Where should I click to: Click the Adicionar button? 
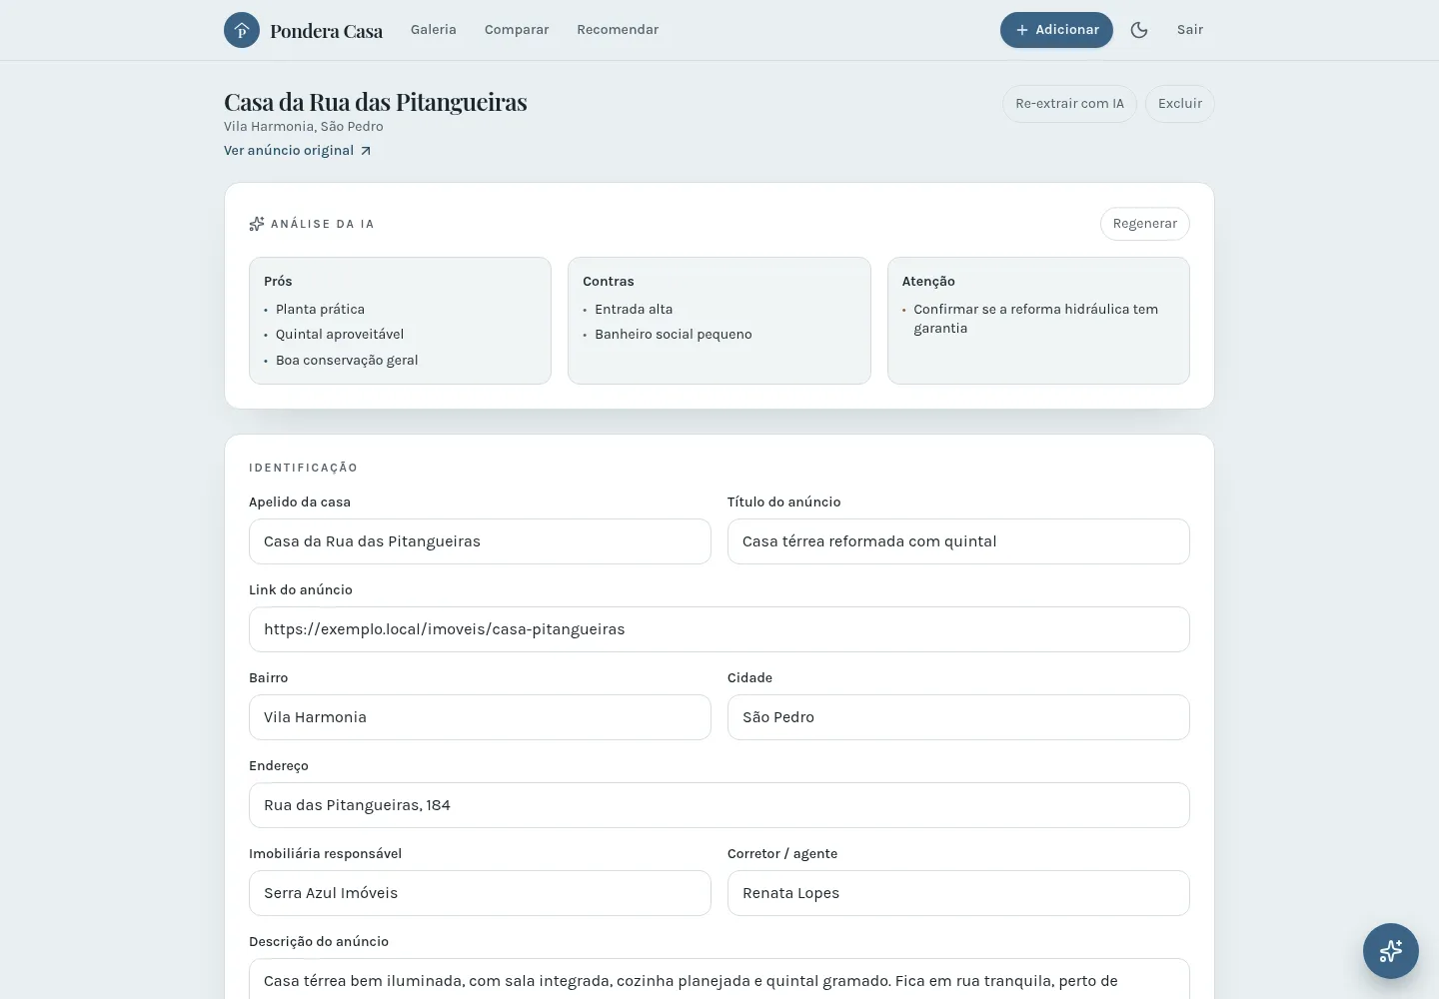(x=1056, y=30)
